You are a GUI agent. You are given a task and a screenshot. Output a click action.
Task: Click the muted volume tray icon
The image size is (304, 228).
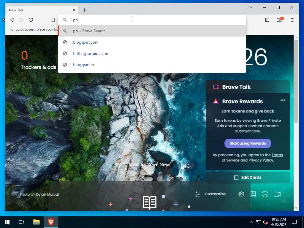[265, 222]
